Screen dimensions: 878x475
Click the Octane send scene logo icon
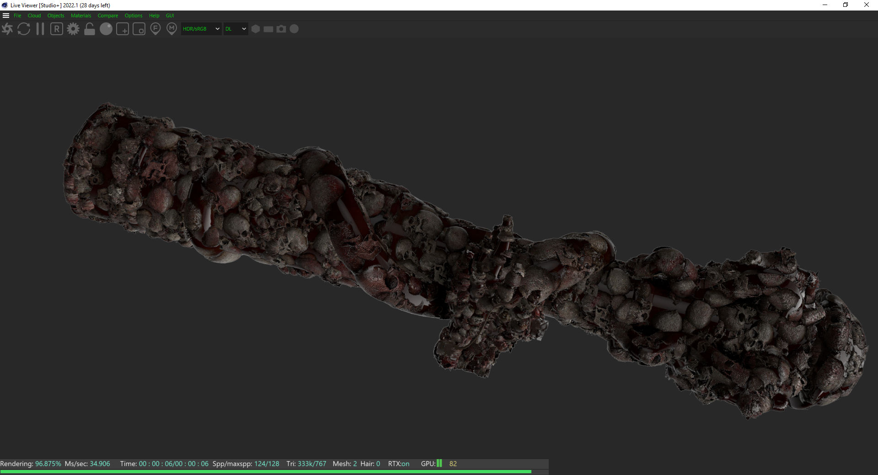point(7,29)
